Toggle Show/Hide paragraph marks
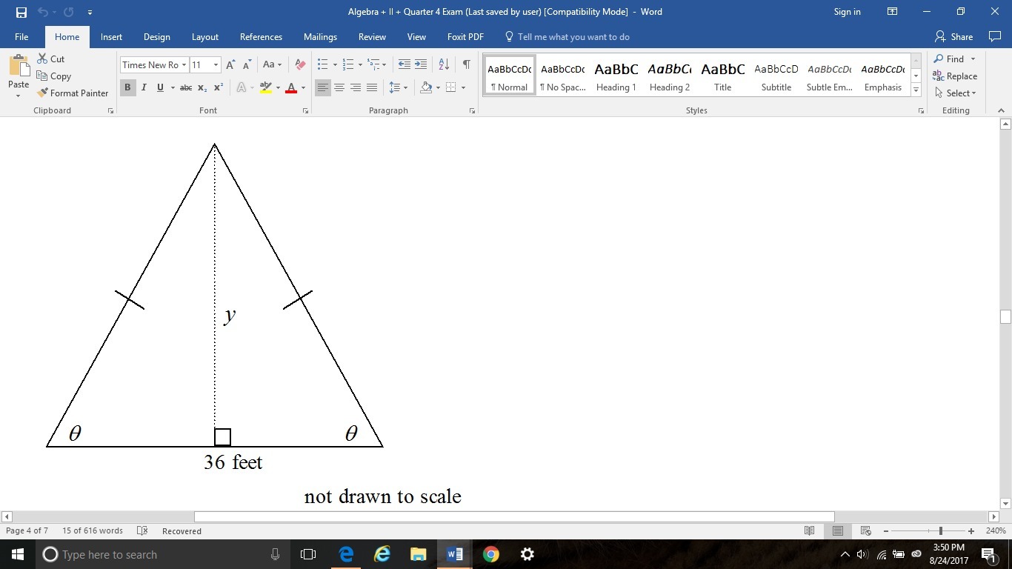1012x569 pixels. coord(466,64)
